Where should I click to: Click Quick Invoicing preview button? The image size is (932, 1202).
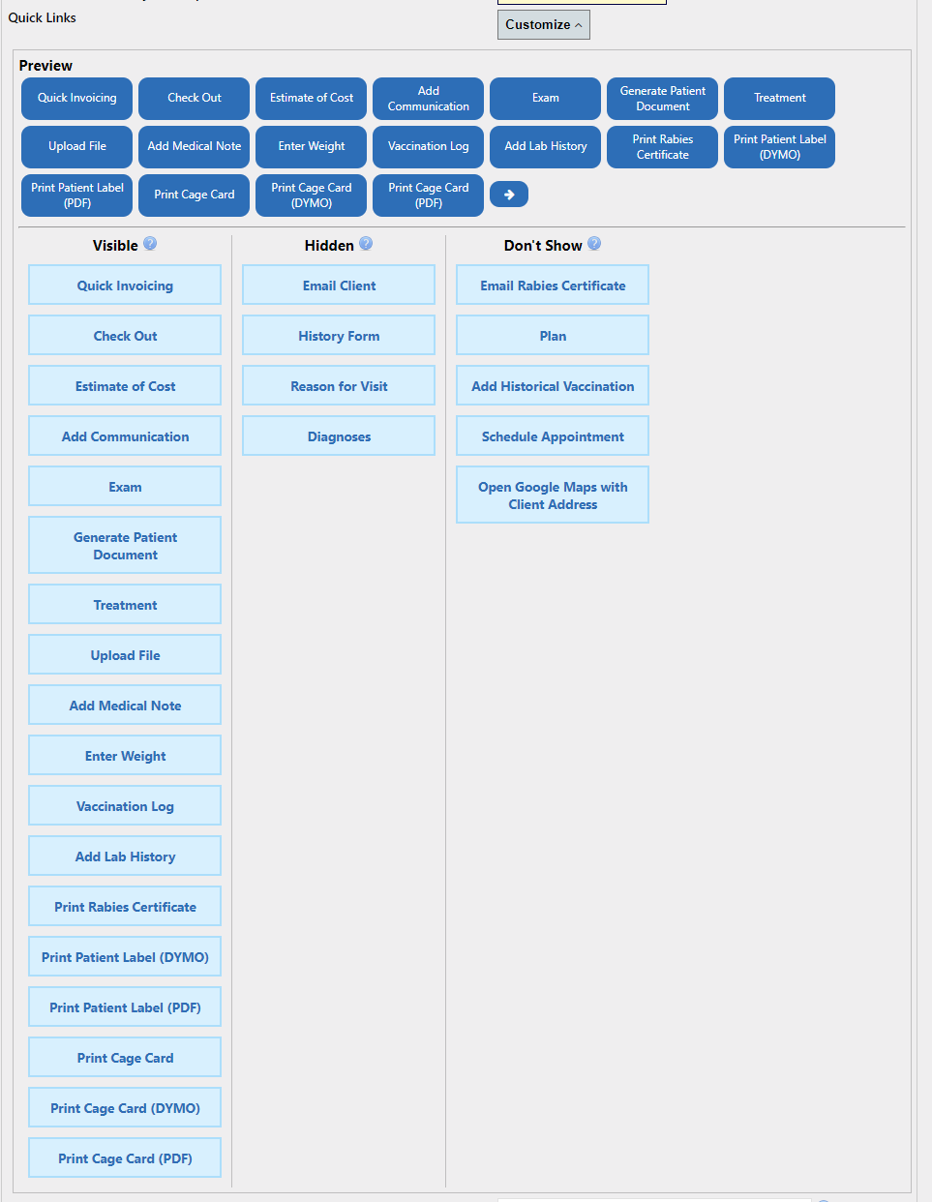77,99
